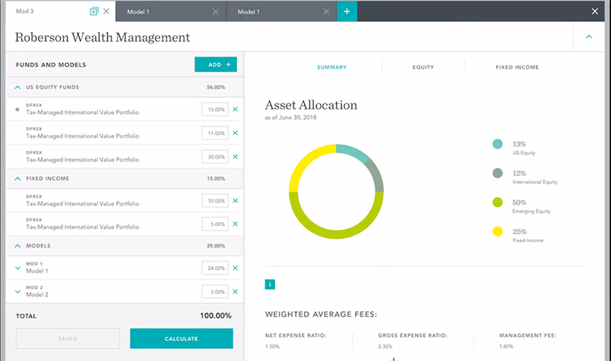
Task: Remove Model 1 using its X icon
Action: tap(235, 268)
